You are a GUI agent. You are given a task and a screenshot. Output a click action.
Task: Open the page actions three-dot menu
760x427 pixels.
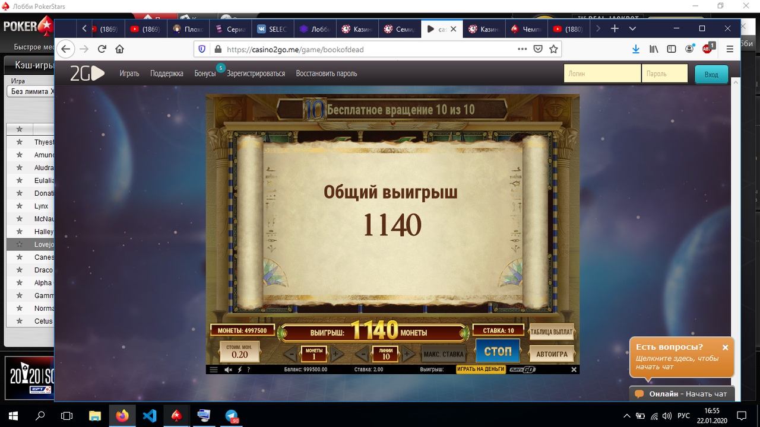click(x=522, y=49)
